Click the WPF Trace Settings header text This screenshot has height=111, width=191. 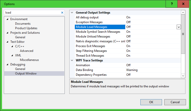point(89,60)
